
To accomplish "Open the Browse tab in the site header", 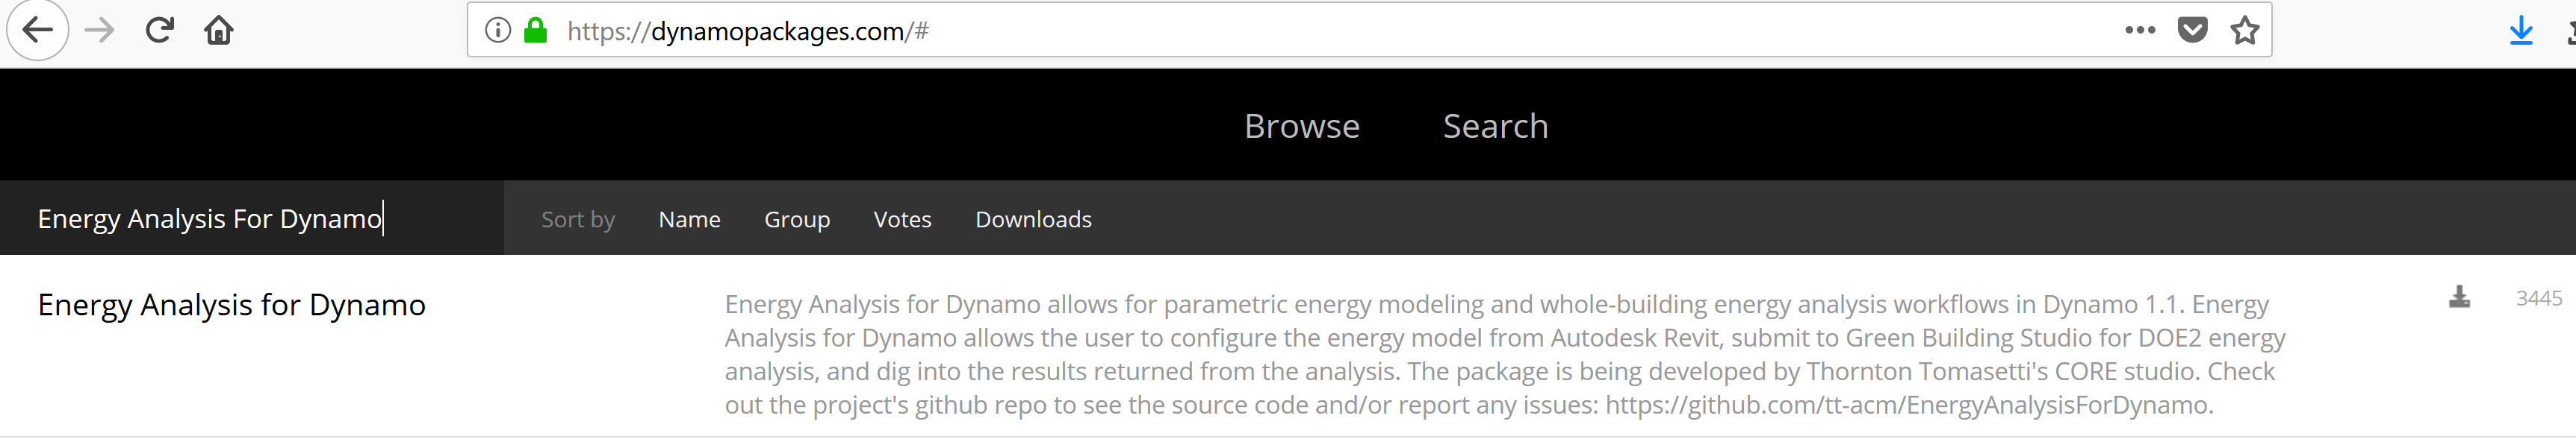I will 1301,126.
